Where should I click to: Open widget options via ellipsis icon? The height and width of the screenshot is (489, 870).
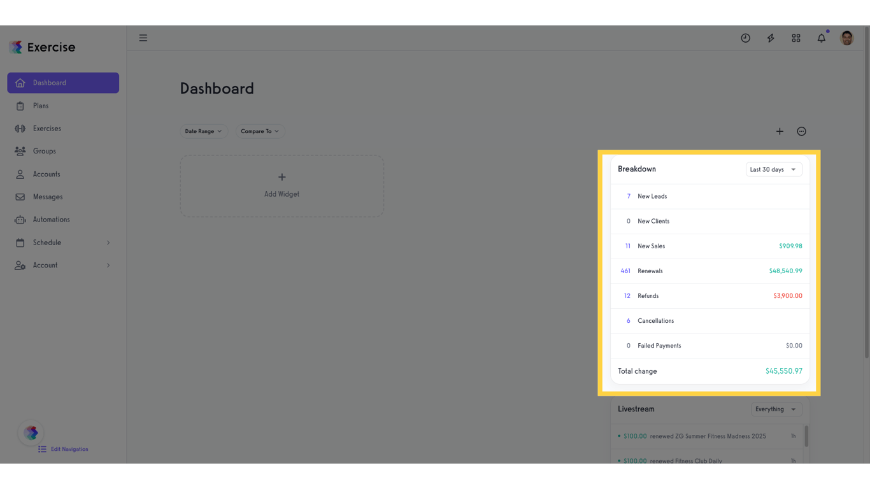[801, 131]
